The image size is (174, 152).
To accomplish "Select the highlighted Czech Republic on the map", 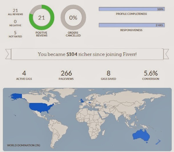I will coord(90,102).
